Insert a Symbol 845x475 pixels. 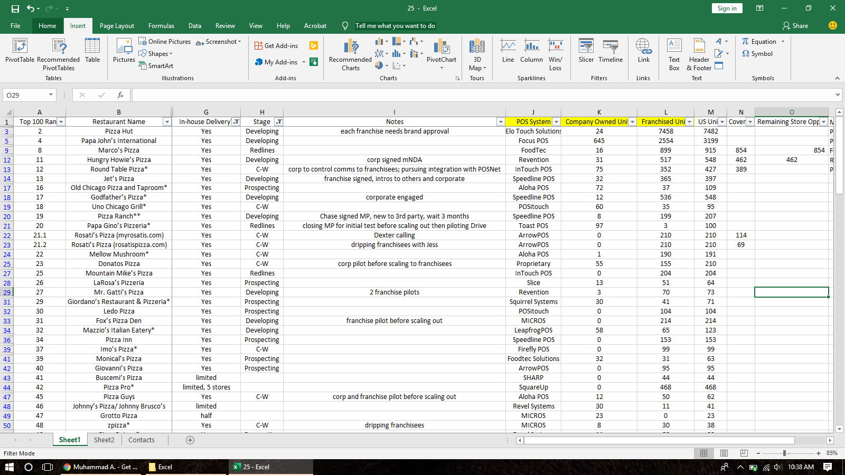pos(760,53)
